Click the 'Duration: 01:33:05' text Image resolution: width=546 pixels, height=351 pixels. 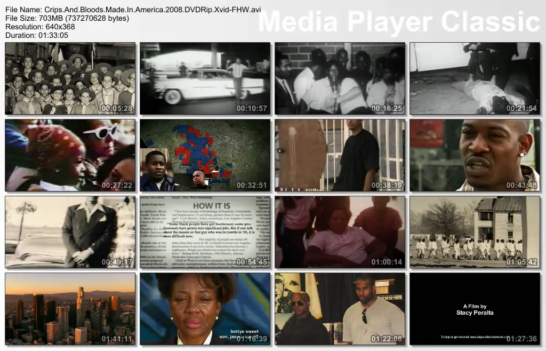click(37, 35)
